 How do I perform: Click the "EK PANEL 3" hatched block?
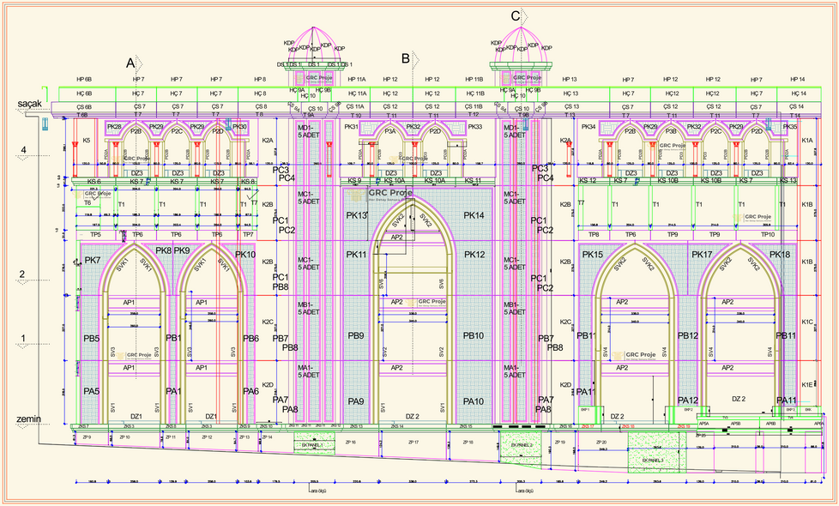click(656, 451)
